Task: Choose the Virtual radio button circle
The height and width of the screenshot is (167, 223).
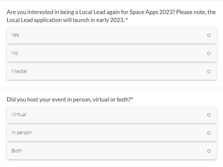Action: (209, 115)
